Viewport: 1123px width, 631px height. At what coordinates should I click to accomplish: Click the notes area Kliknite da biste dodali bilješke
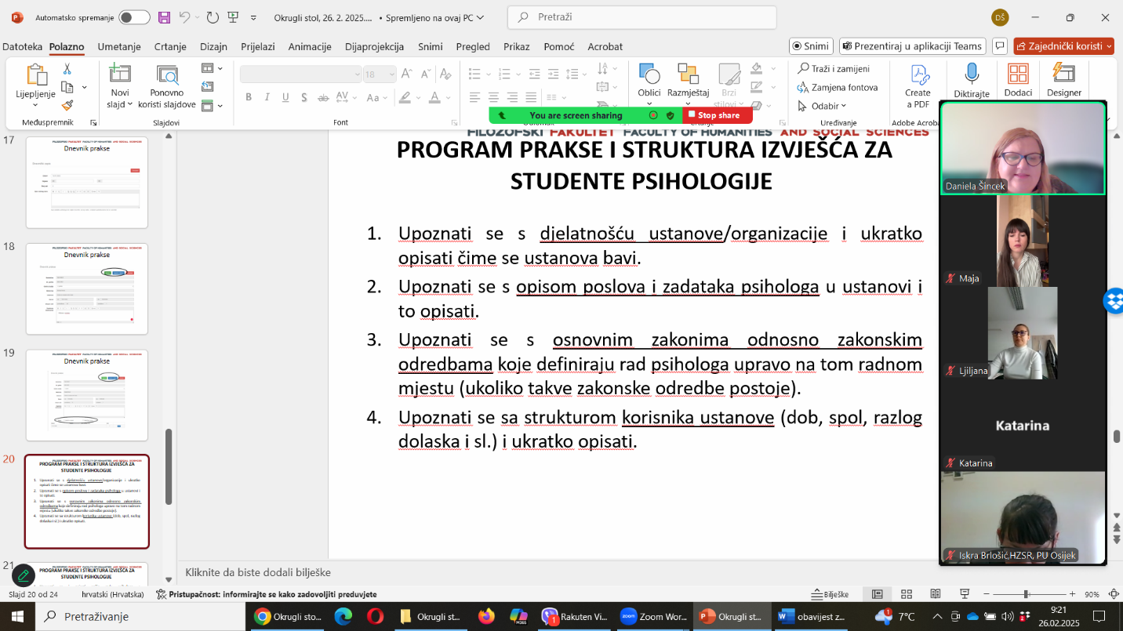(258, 573)
